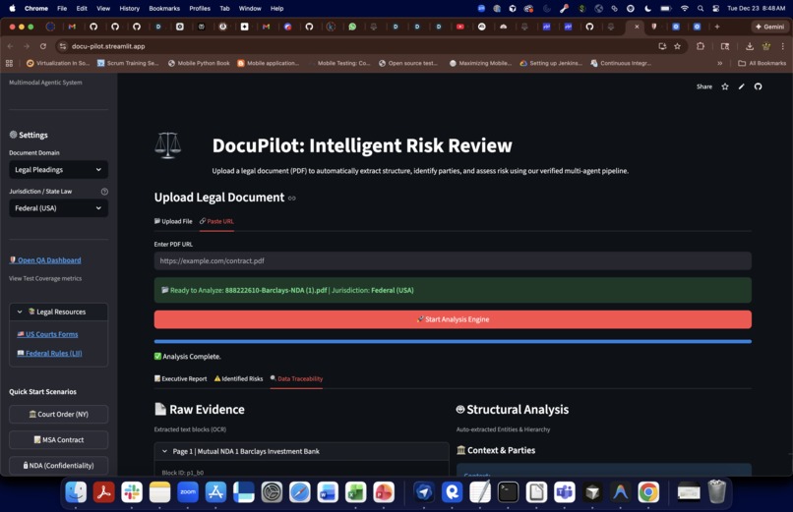
Task: Star the app via Streamlit toolbar star
Action: [725, 86]
